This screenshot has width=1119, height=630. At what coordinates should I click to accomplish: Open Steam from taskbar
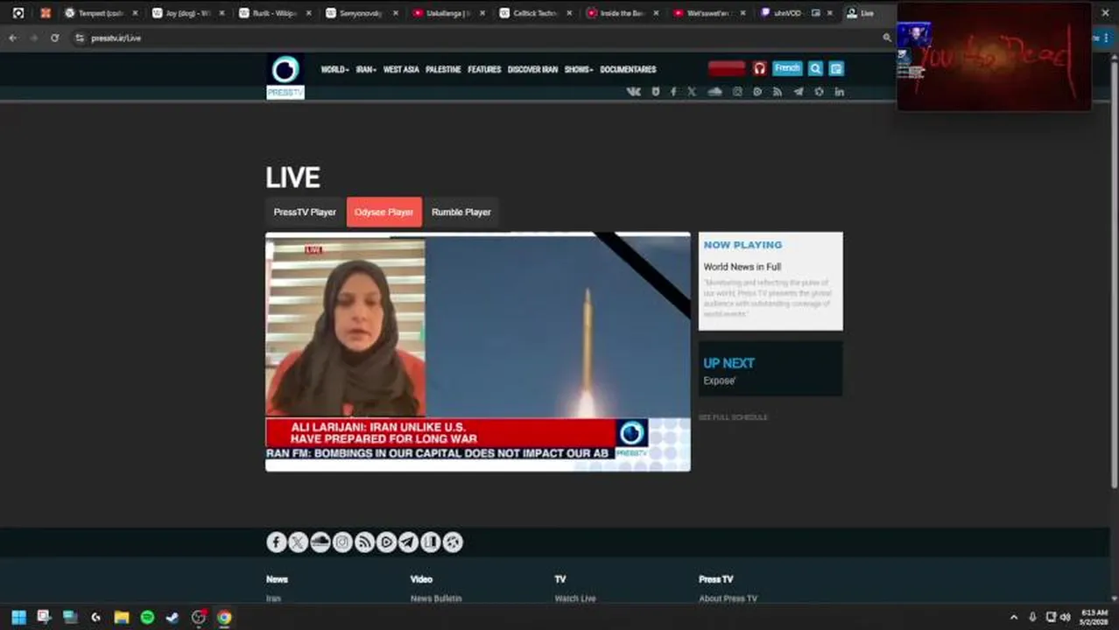[172, 617]
